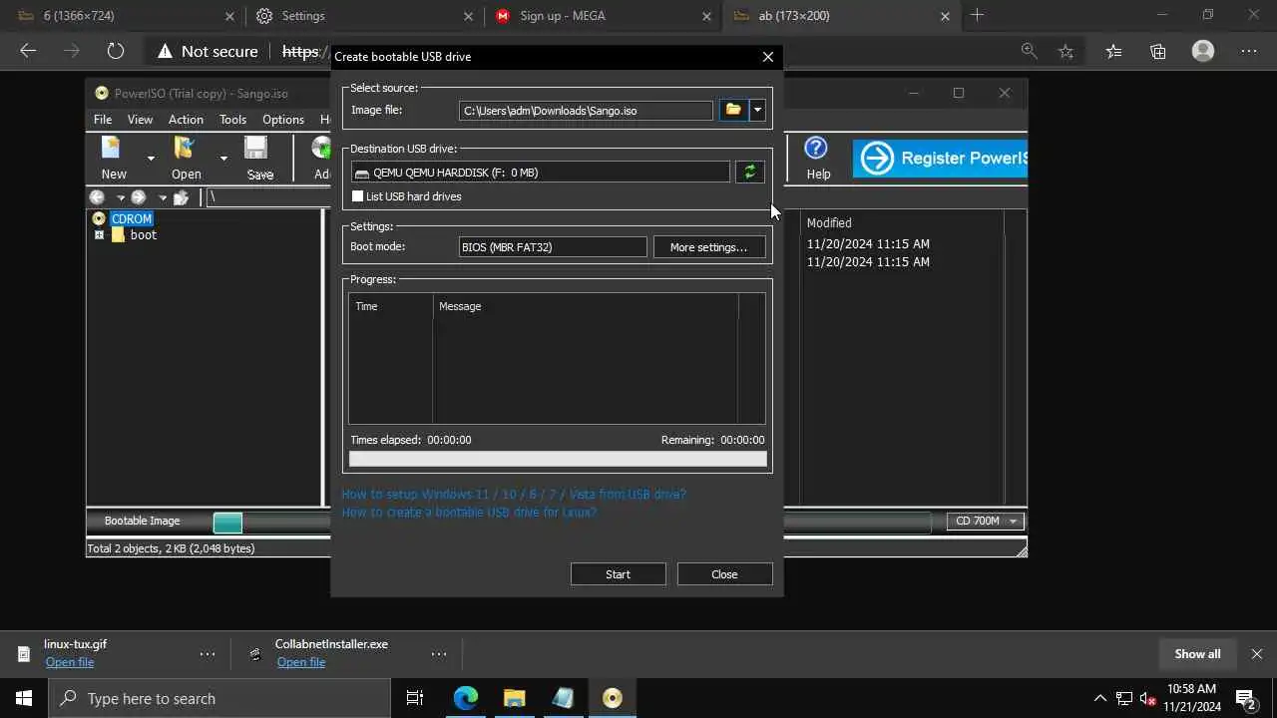Click the image file path field

586,110
